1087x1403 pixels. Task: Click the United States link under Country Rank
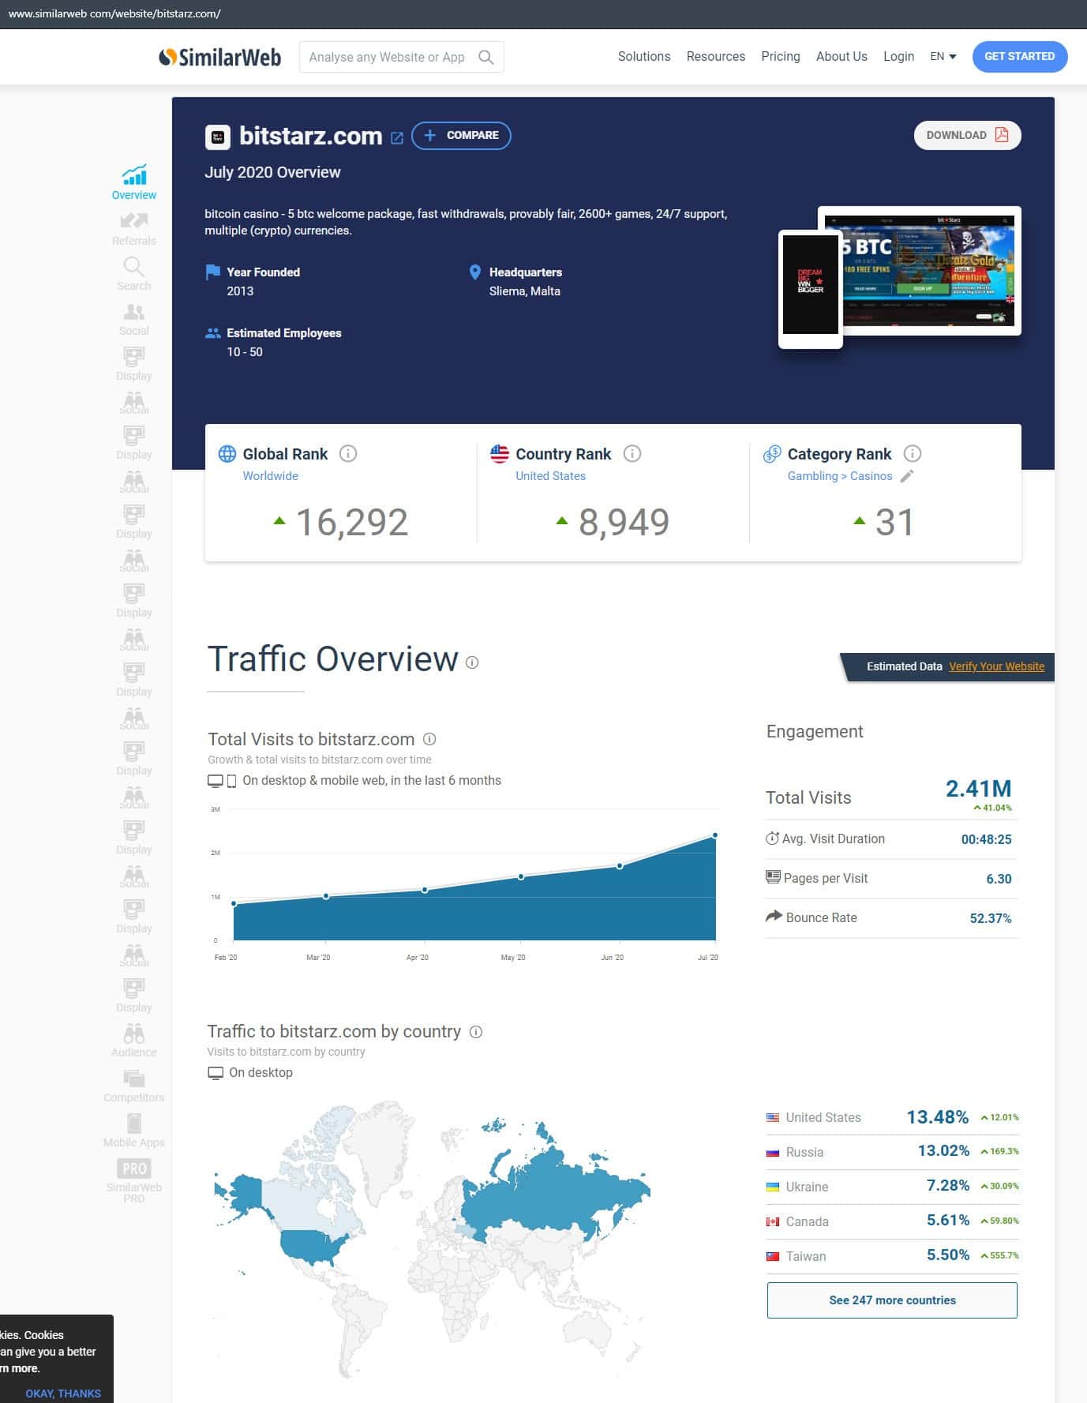point(551,476)
